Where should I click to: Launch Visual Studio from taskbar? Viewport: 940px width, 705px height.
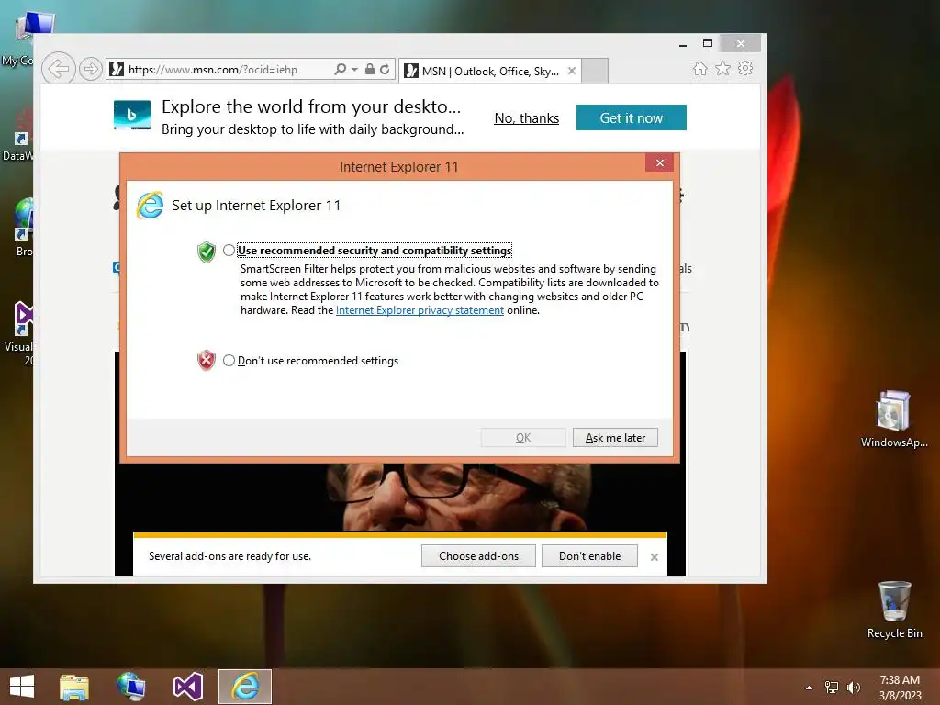tap(187, 687)
